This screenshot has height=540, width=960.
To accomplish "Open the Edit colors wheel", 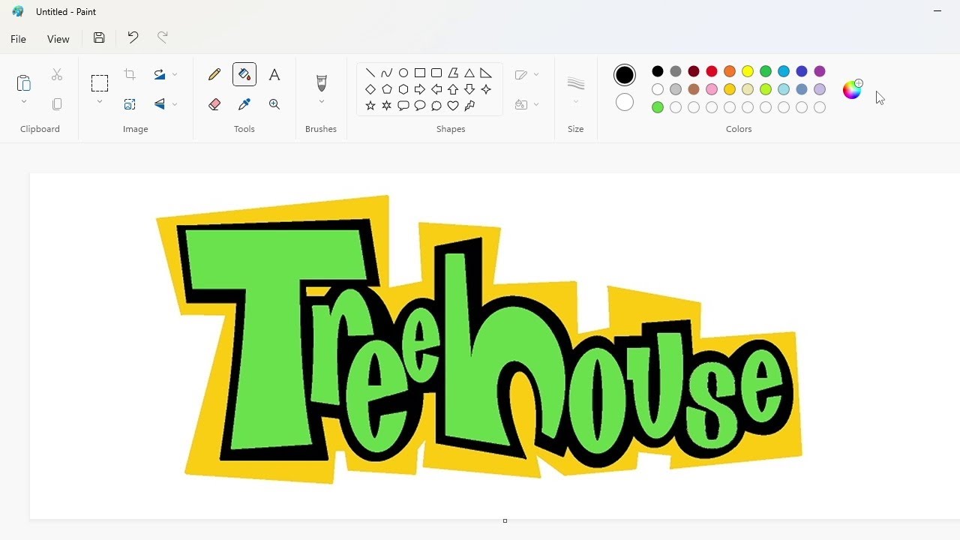I will pyautogui.click(x=853, y=89).
